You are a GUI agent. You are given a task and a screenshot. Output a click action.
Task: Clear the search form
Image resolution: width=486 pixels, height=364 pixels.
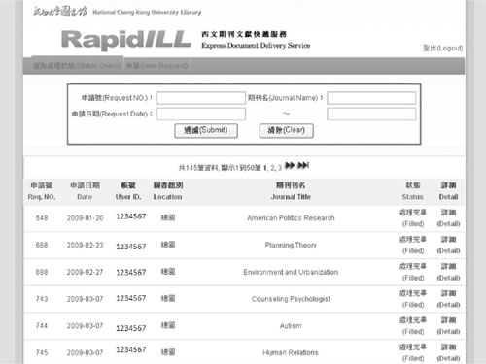point(287,131)
